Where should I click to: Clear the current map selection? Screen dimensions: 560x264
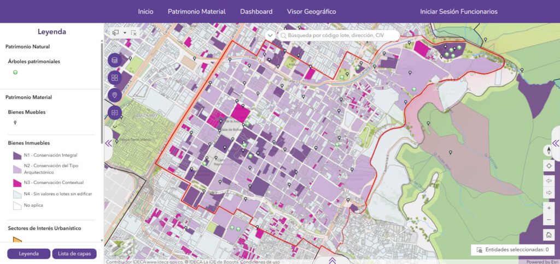click(x=133, y=33)
